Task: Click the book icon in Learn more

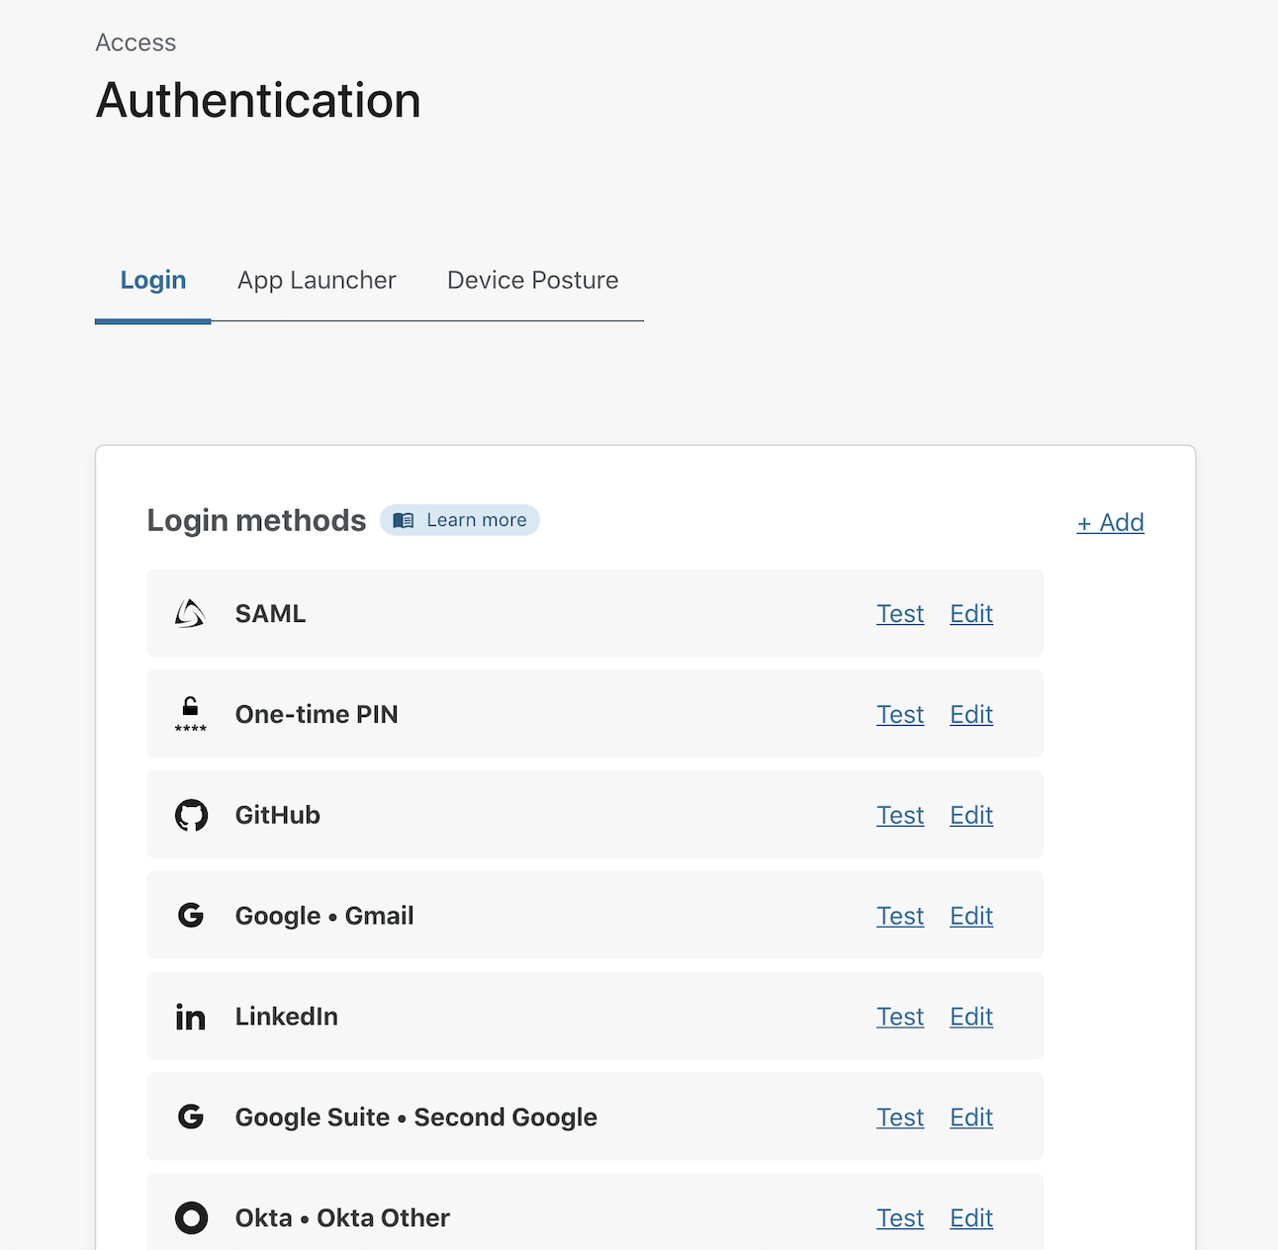Action: (x=404, y=520)
